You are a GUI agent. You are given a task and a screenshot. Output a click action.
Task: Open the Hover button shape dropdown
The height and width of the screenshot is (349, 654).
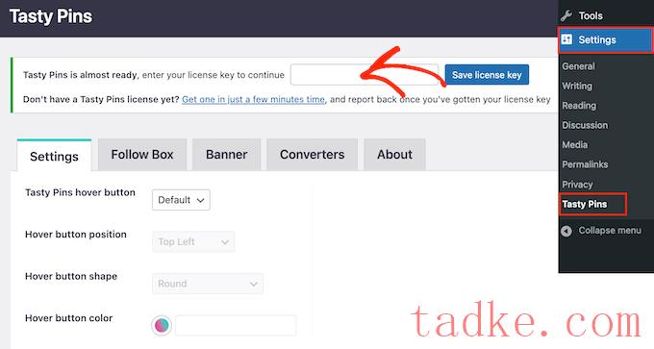(208, 284)
